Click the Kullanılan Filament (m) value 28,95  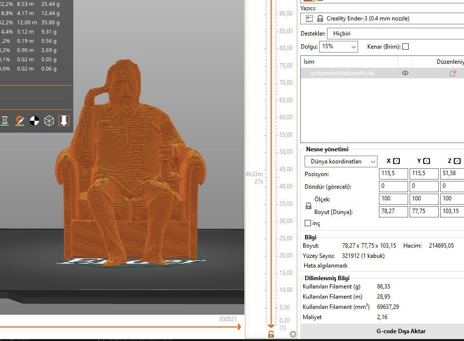383,297
